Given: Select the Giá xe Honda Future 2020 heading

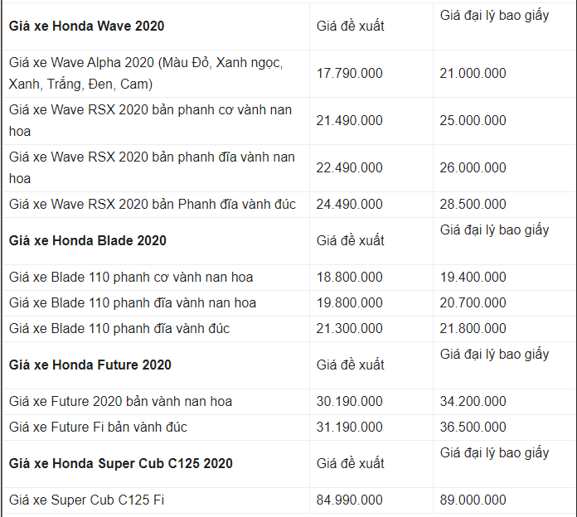Looking at the screenshot, I should click(90, 365).
